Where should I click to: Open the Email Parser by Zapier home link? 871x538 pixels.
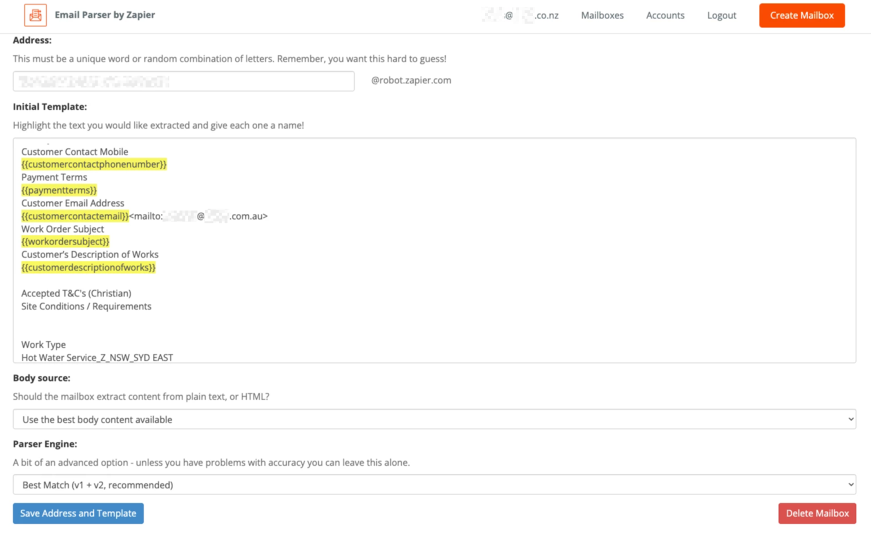104,15
